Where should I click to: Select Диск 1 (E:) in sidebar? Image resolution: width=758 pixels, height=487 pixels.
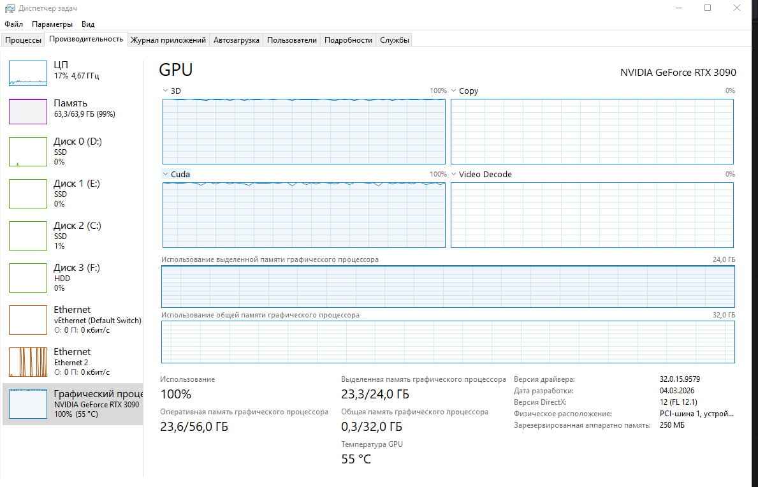[73, 193]
